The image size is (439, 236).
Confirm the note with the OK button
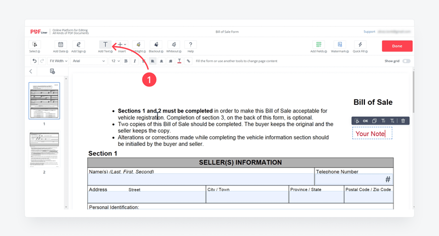[365, 121]
